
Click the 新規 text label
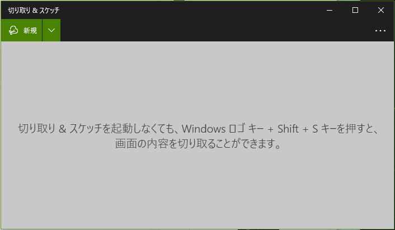(30, 30)
